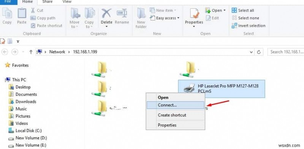Open recent locations dropdown arrow
Viewport: 304px width, 149px height.
pyautogui.click(x=23, y=52)
